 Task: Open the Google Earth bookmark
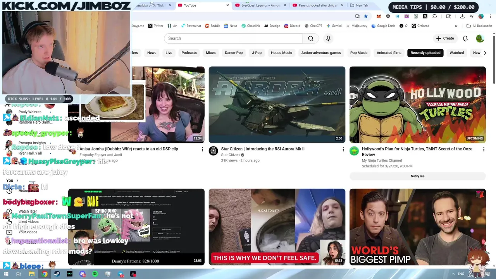tap(383, 26)
